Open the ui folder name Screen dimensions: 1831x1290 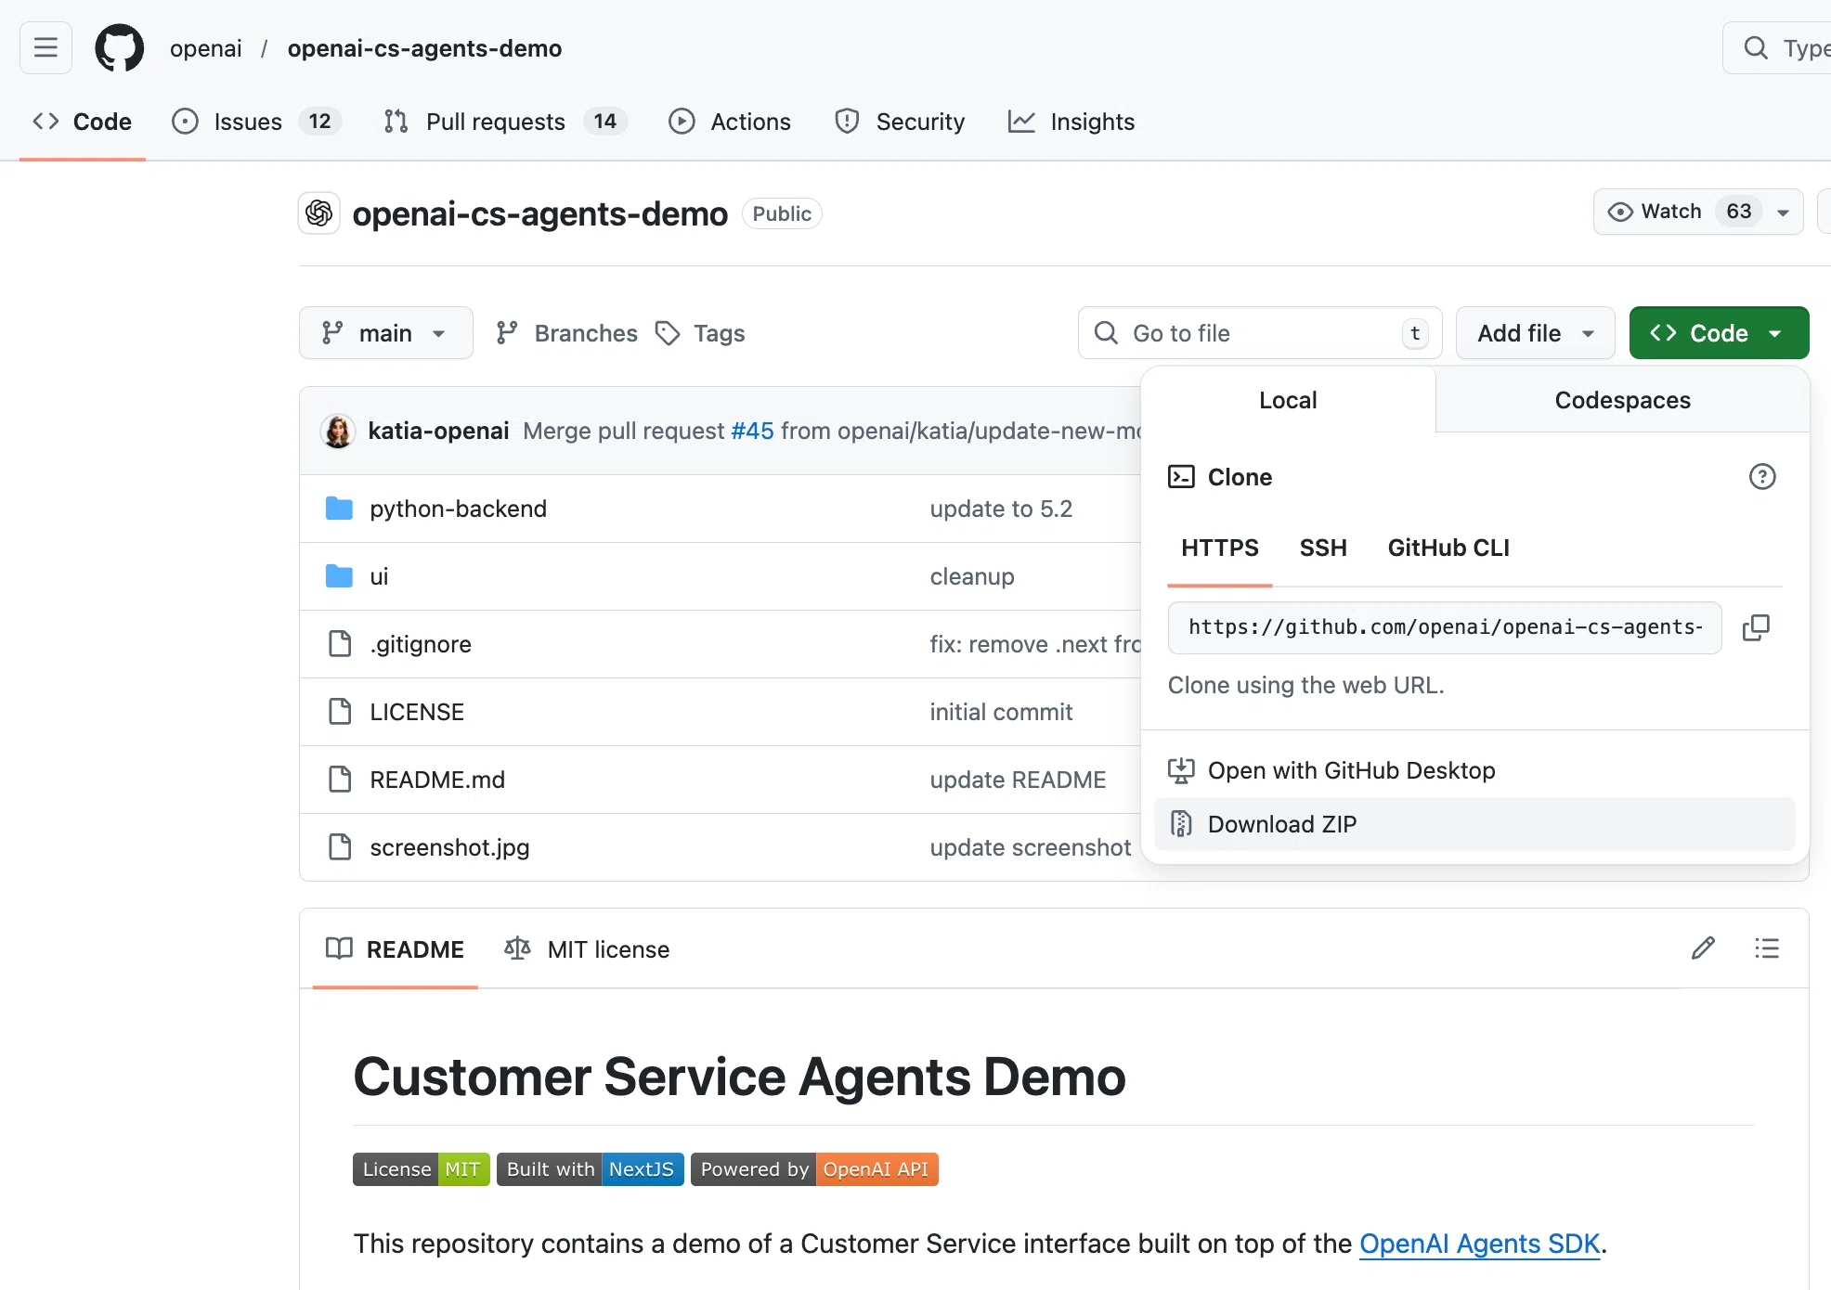pyautogui.click(x=379, y=576)
